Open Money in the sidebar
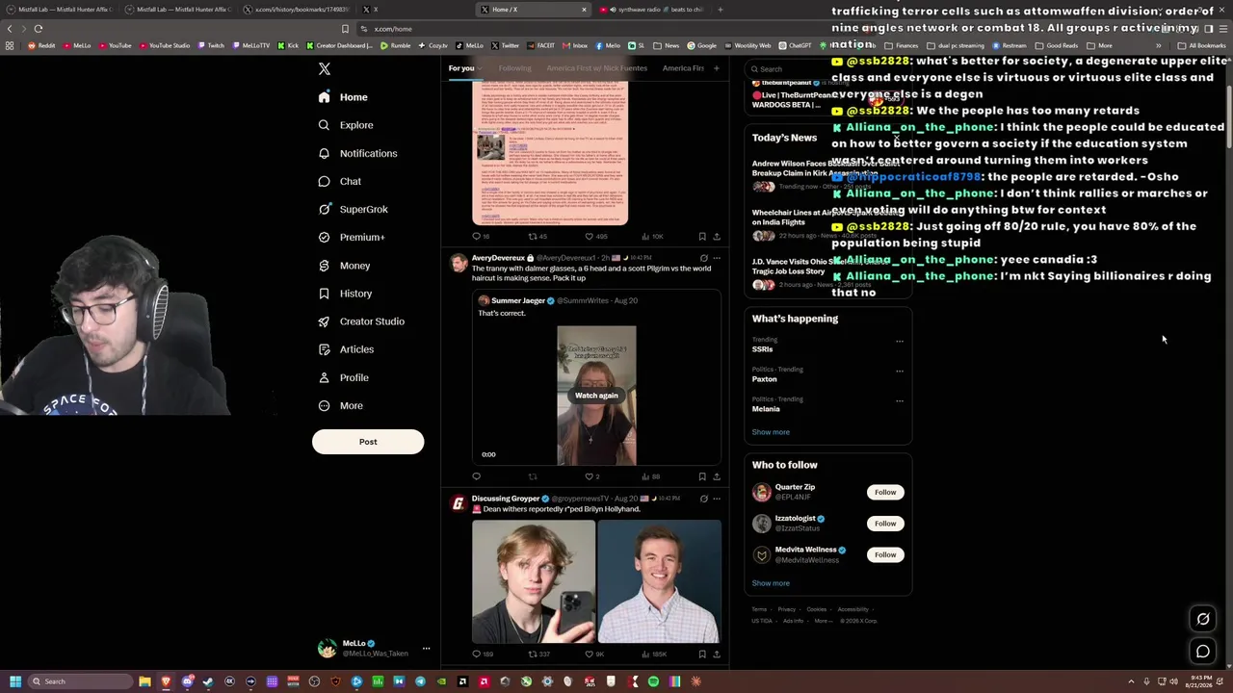The height and width of the screenshot is (693, 1233). 344,266
